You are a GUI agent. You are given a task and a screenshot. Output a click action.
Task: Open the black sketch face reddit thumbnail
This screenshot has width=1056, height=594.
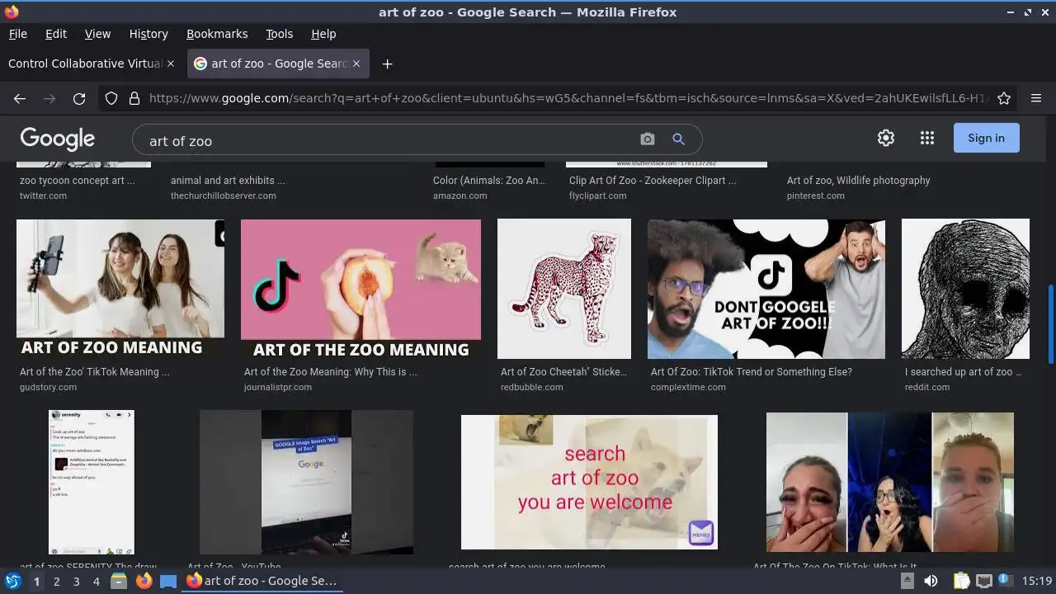[x=965, y=289]
